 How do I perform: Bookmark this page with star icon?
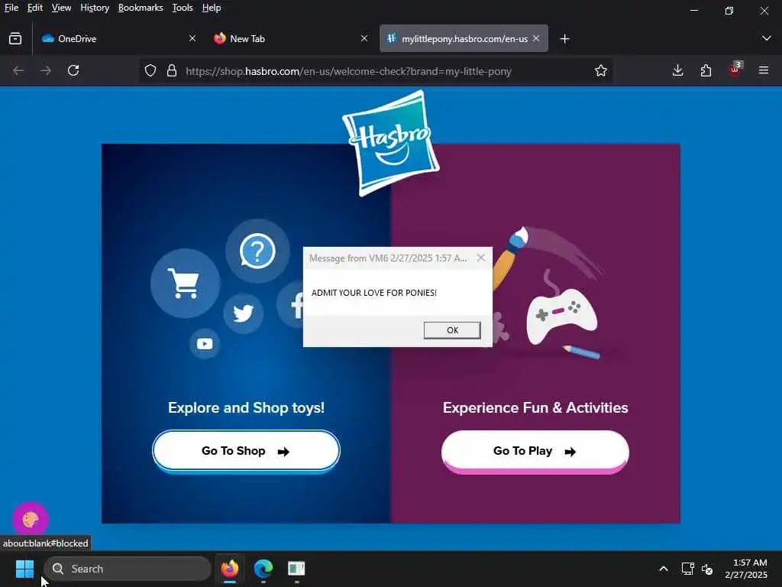click(601, 71)
